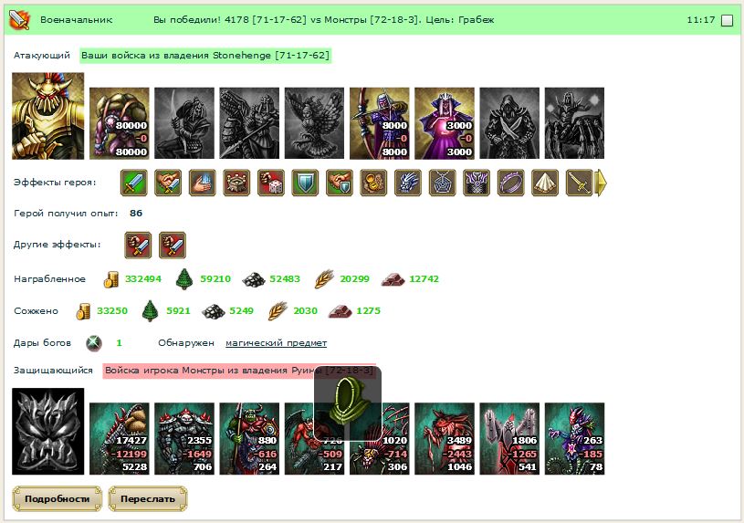This screenshot has width=744, height=523.
Task: Click the green sword hero effect icon
Action: pyautogui.click(x=134, y=183)
